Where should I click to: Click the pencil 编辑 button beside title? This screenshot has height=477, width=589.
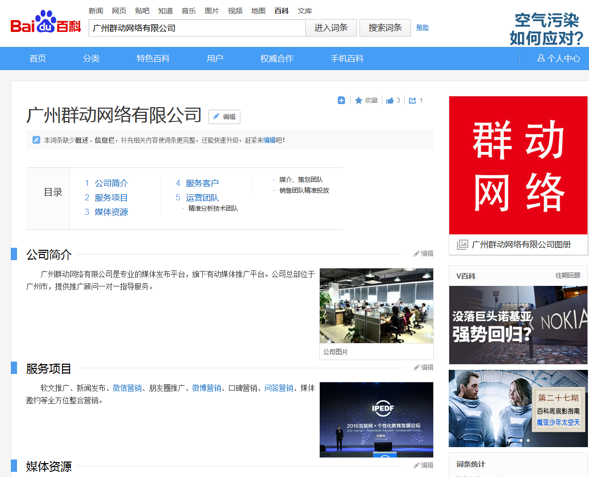(x=224, y=117)
